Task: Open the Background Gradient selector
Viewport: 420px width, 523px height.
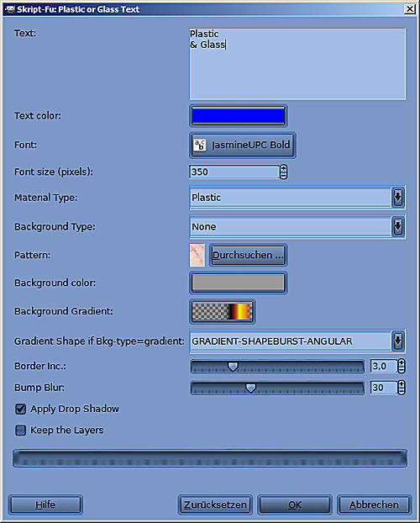Action: click(223, 312)
